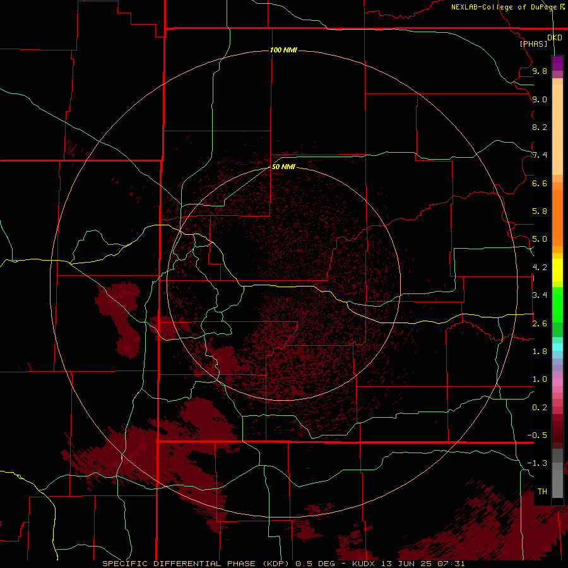
Task: Select the 7.4 legend value
Action: pyautogui.click(x=540, y=155)
